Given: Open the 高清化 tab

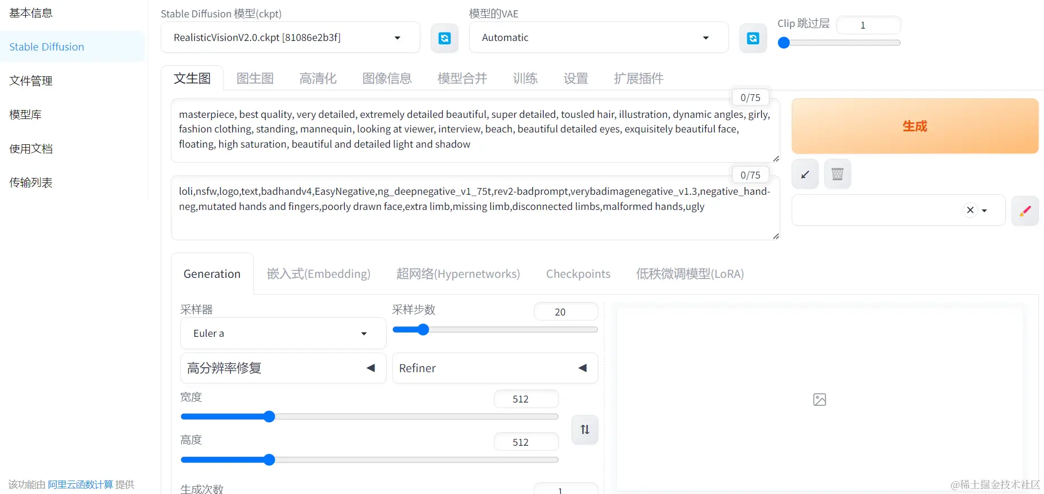Looking at the screenshot, I should (318, 78).
